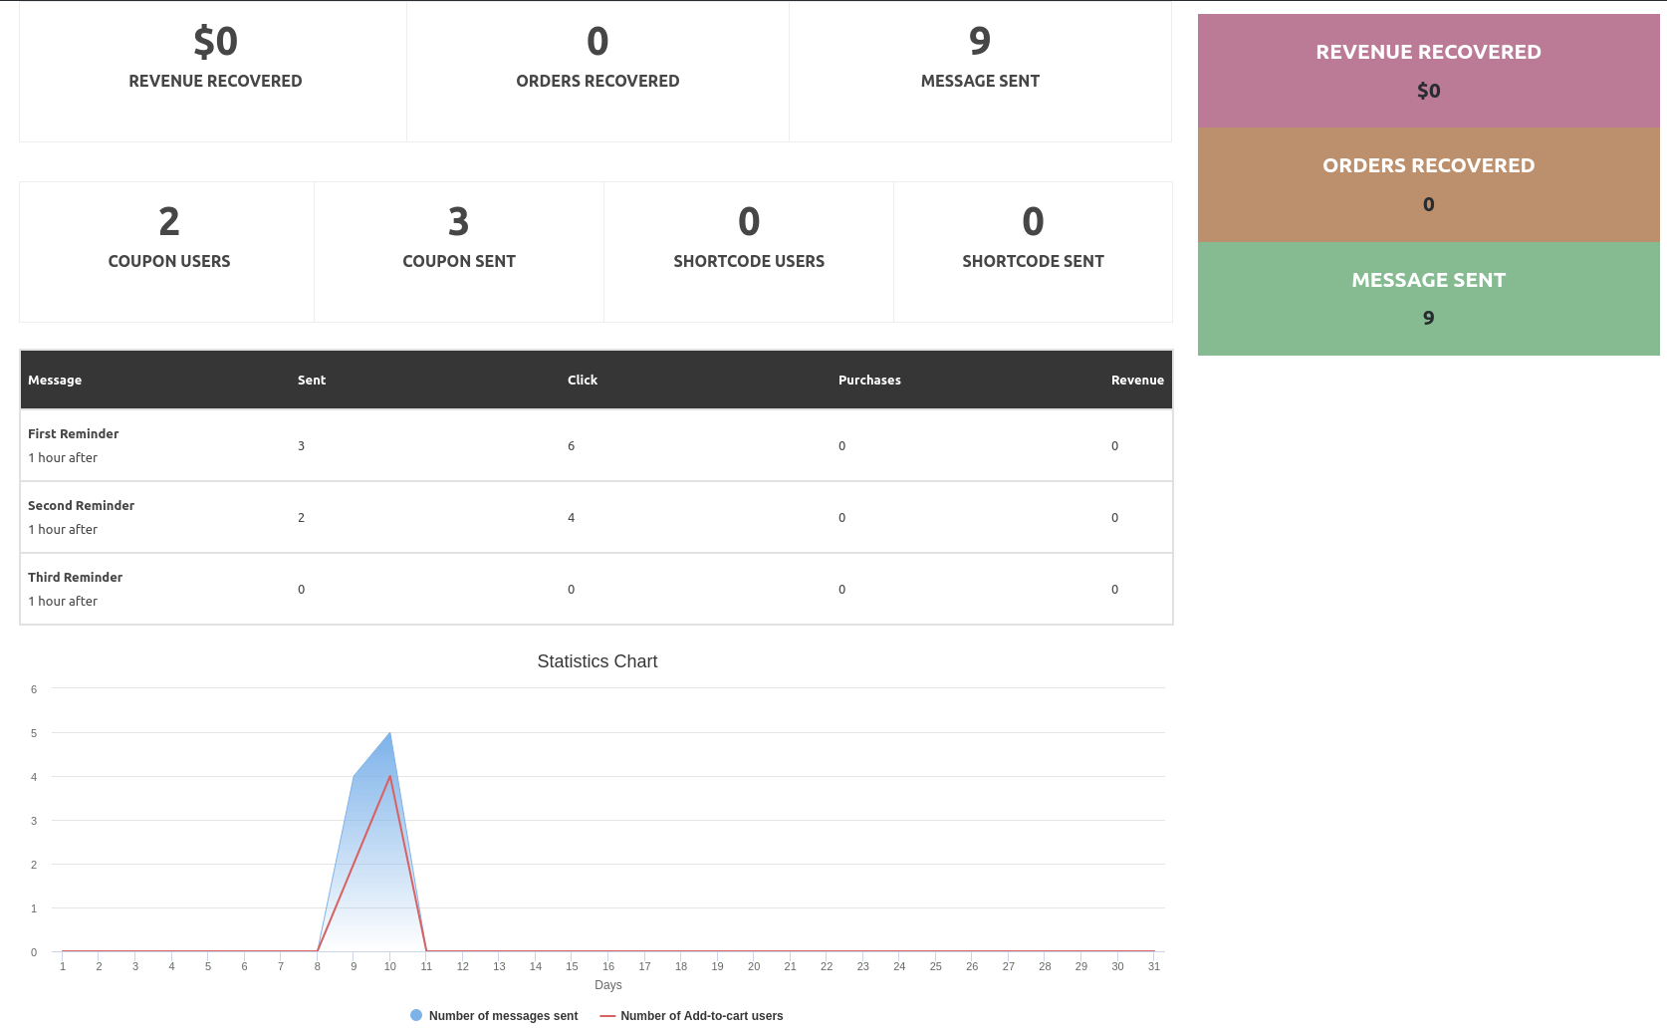Click Third Reminder purchases value 0

[x=841, y=590]
